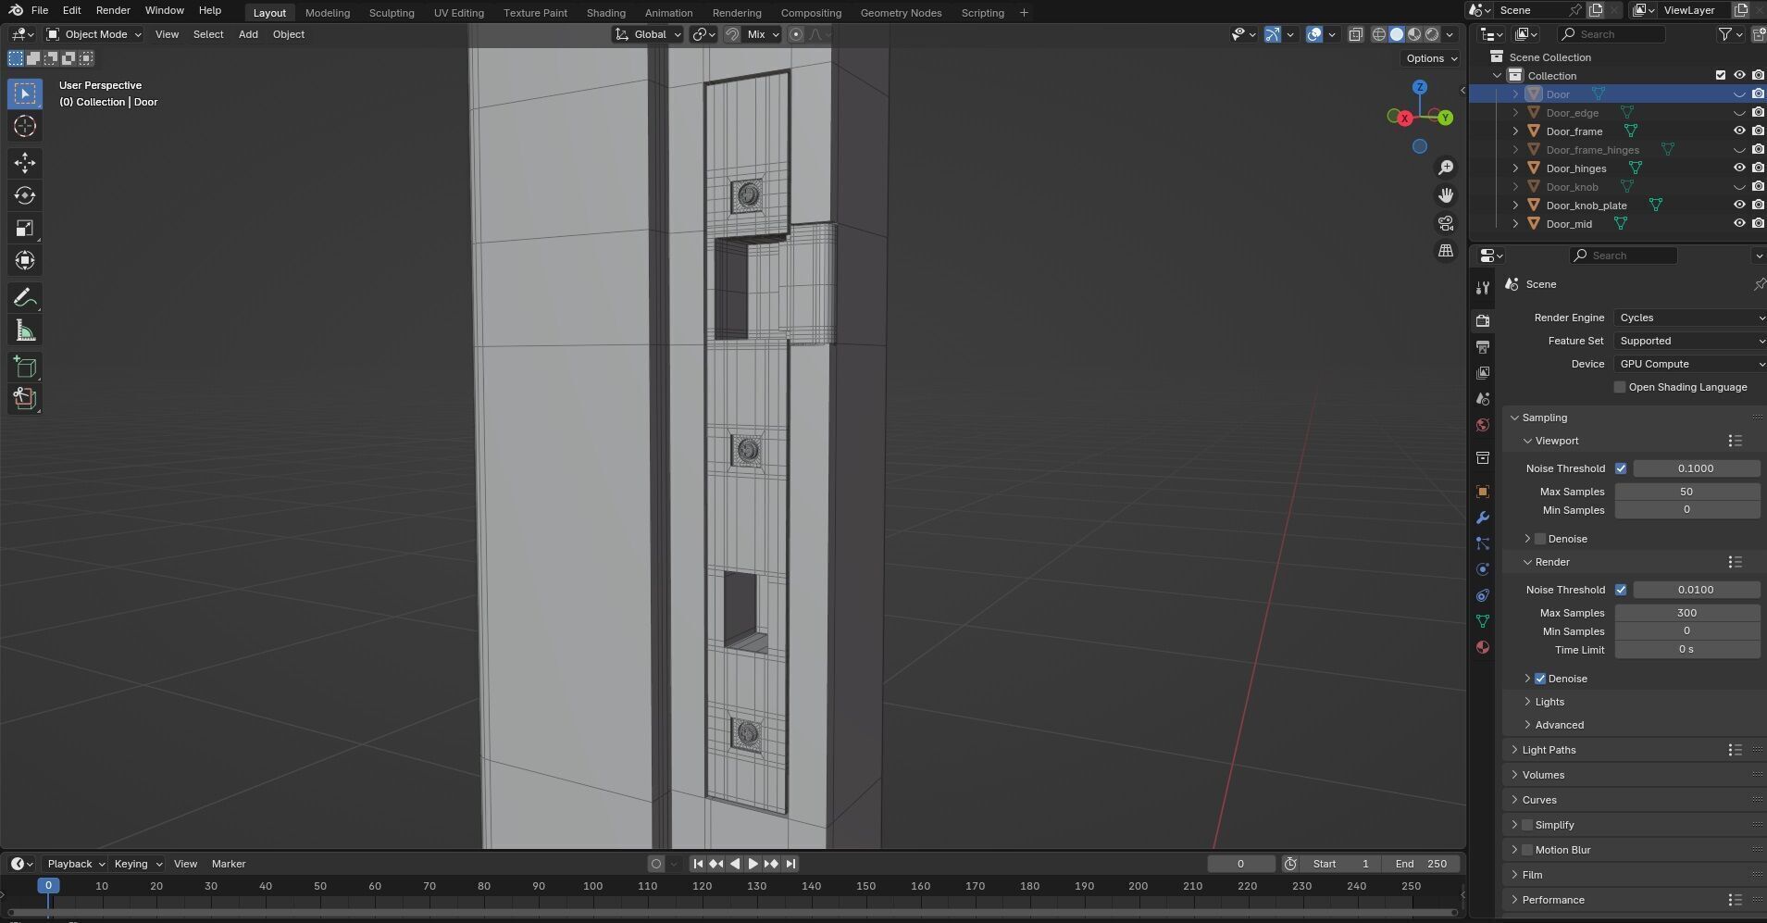Select the Measure tool
The width and height of the screenshot is (1767, 923).
[x=25, y=331]
